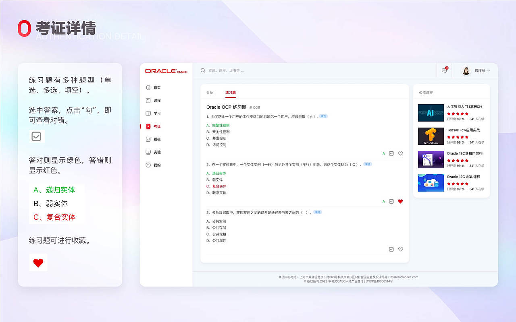Select the 课程 courses icon in sidebar
The image size is (516, 322).
point(149,100)
